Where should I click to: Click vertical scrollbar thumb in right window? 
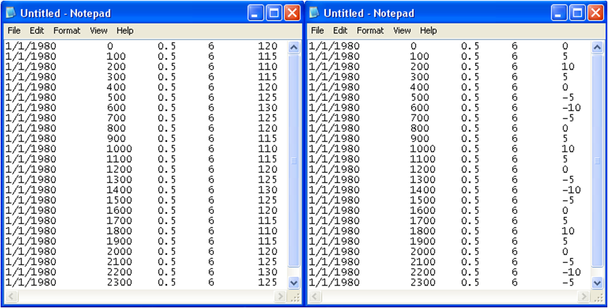pos(597,161)
